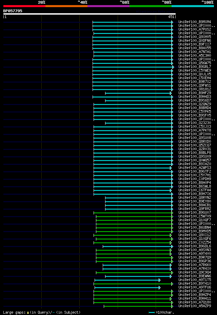Open the UniRef100_Q0DFN6 hit label
Image resolution: width=217 pixels, height=315 pixels.
point(195,40)
